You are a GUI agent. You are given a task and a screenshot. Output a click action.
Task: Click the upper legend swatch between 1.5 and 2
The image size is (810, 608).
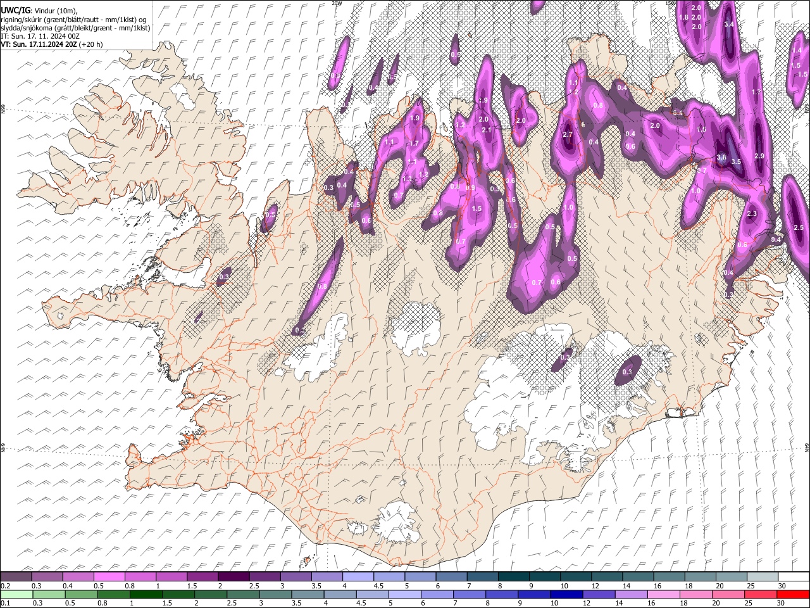(202, 577)
